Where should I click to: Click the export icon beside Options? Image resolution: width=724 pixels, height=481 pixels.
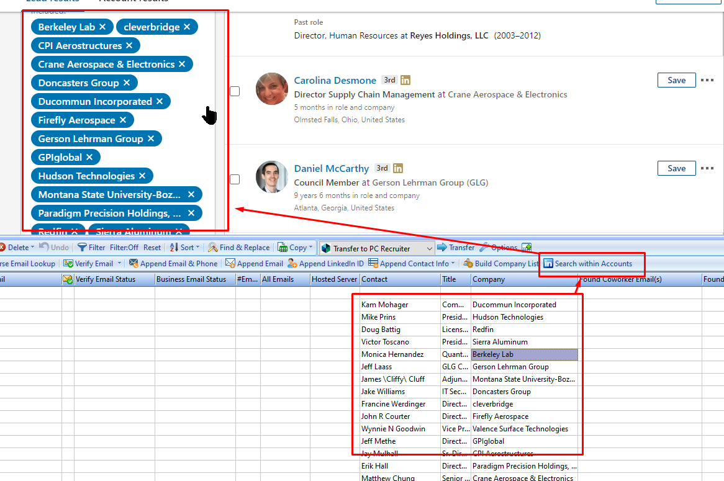pyautogui.click(x=527, y=248)
